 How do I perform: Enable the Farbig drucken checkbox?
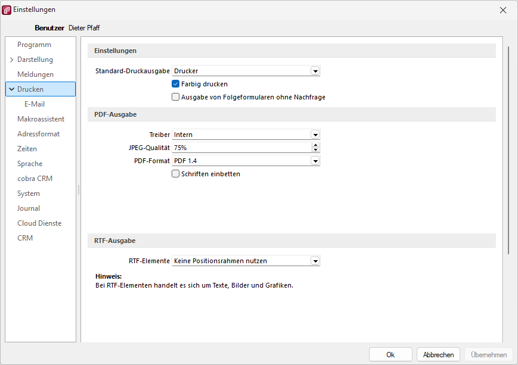pos(175,84)
